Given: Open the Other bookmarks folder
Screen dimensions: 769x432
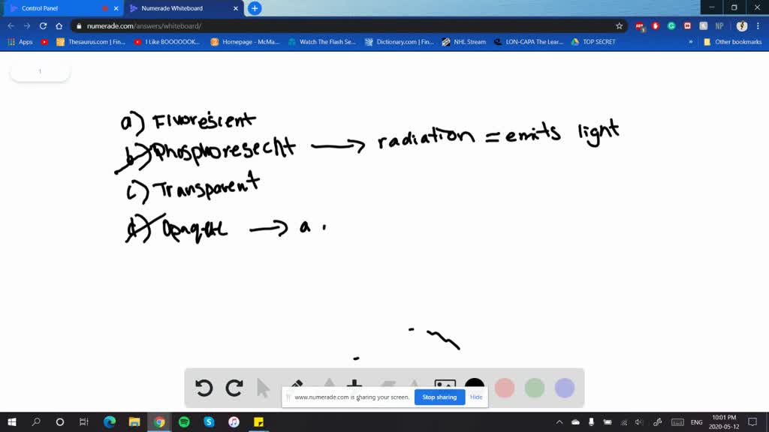Looking at the screenshot, I should coord(733,42).
